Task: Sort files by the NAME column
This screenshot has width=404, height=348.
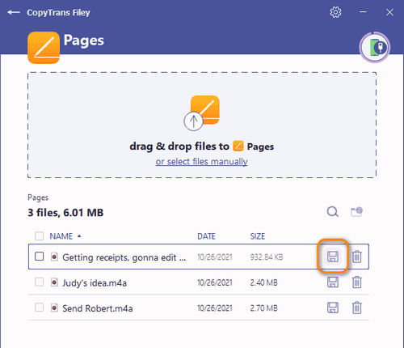Action: (x=61, y=236)
